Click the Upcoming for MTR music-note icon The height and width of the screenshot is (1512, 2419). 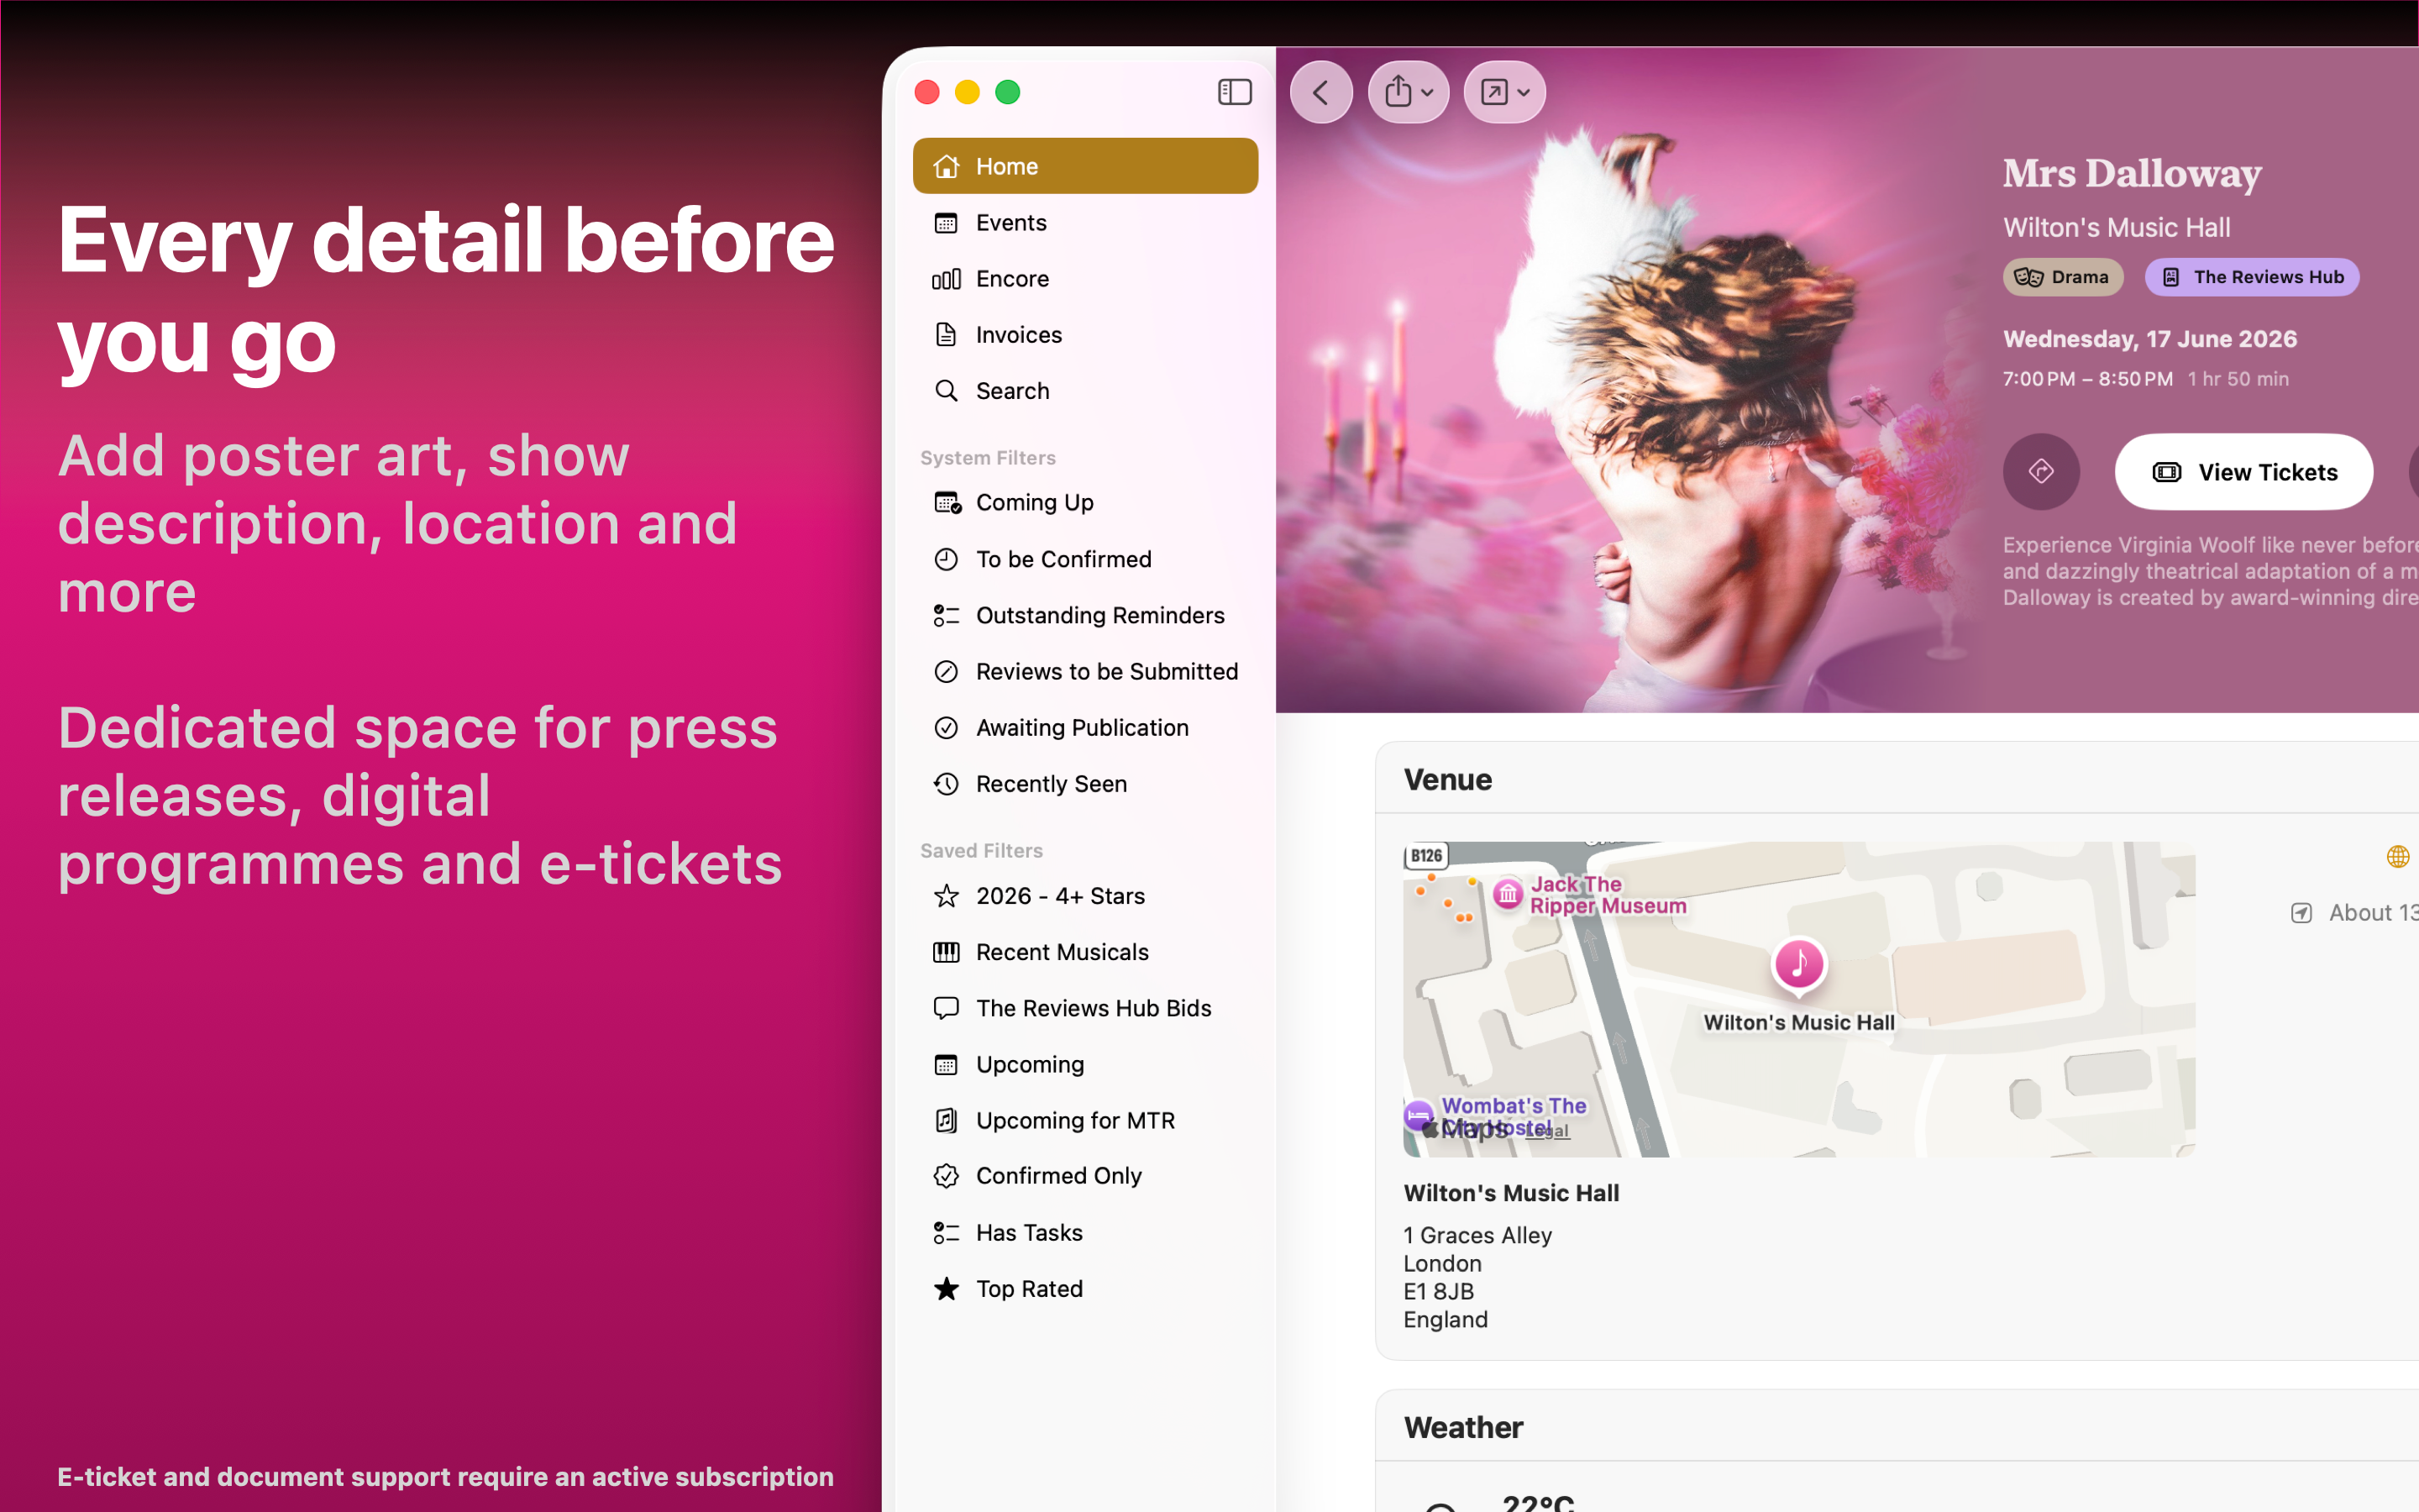click(946, 1120)
